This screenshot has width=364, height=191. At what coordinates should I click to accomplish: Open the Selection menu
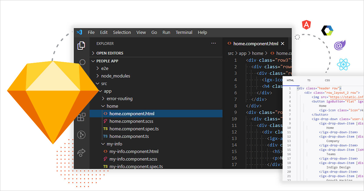pos(122,32)
